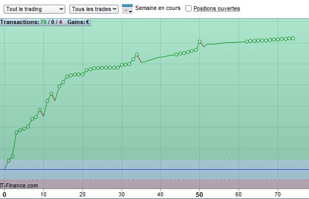
Task: Open the 'Tout le trading' dropdown
Action: [34, 9]
